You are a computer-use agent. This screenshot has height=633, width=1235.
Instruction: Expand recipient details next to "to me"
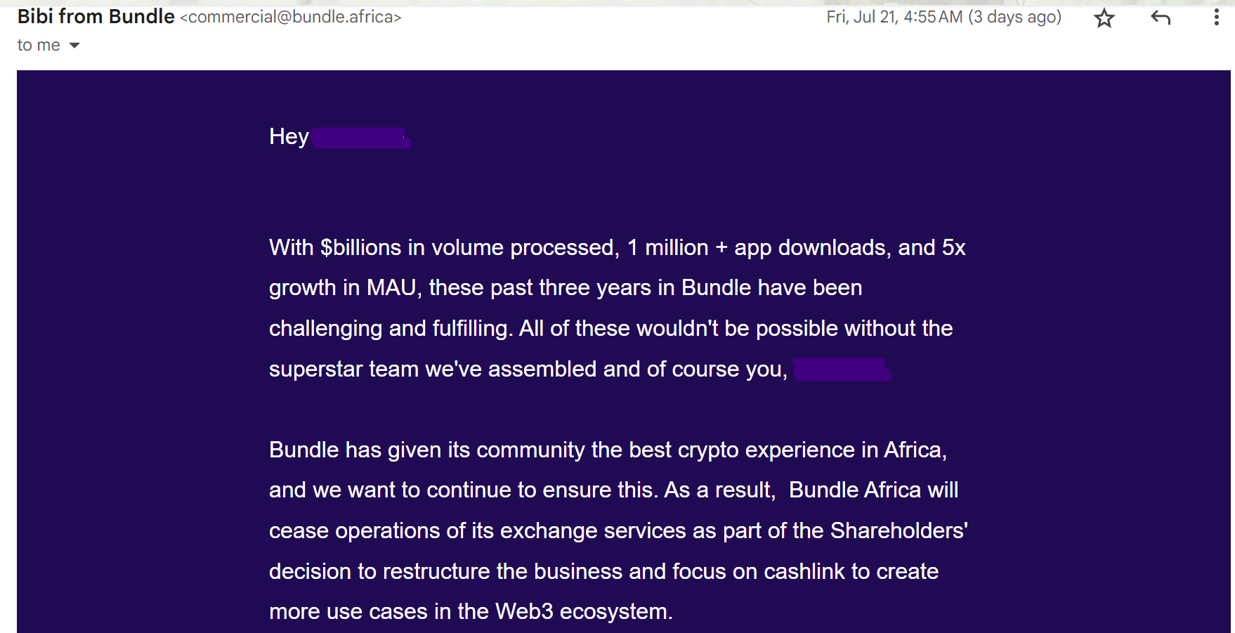click(74, 46)
